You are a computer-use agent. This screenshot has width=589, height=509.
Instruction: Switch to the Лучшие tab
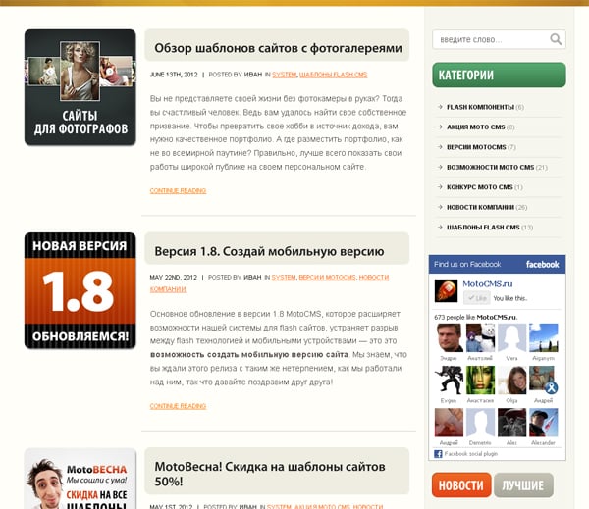tap(523, 485)
